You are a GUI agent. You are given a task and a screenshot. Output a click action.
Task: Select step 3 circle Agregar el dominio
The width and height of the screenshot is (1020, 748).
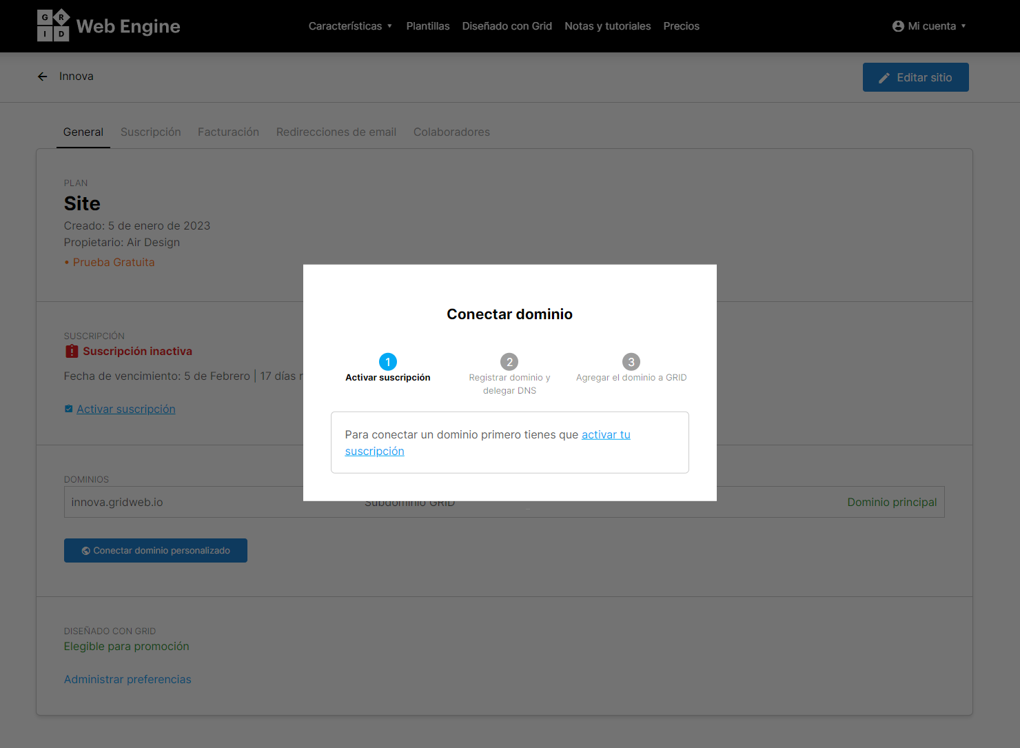(x=631, y=362)
